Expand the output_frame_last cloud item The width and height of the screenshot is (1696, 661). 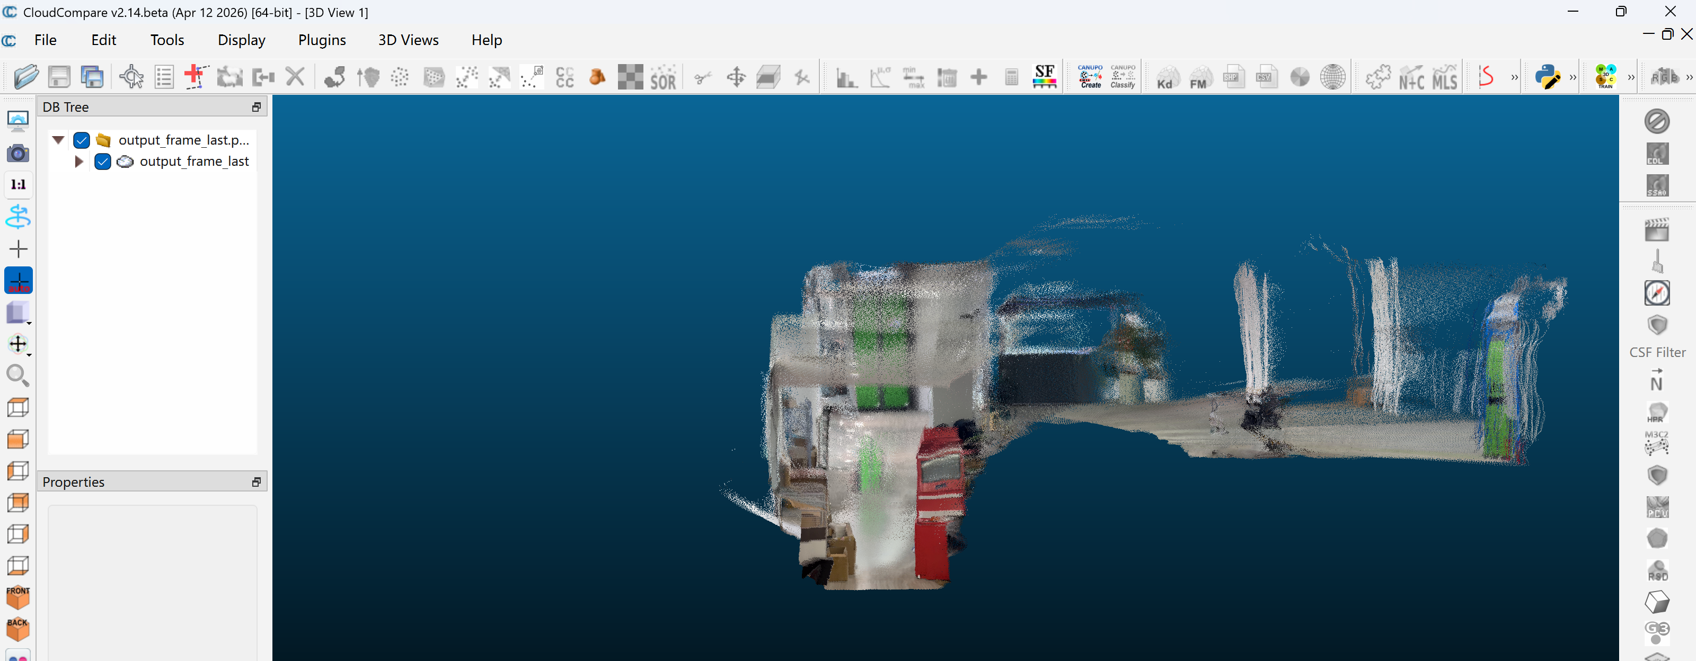tap(79, 161)
